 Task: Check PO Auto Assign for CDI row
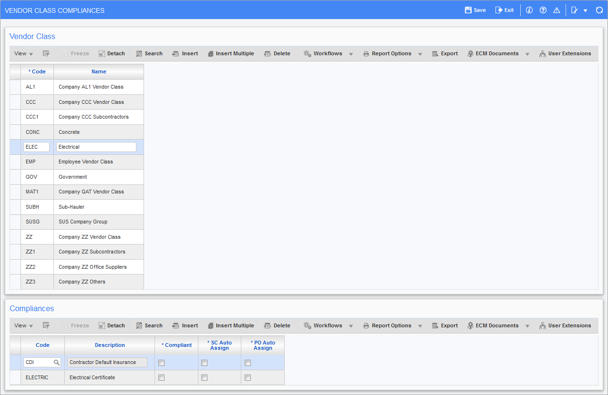(x=247, y=363)
